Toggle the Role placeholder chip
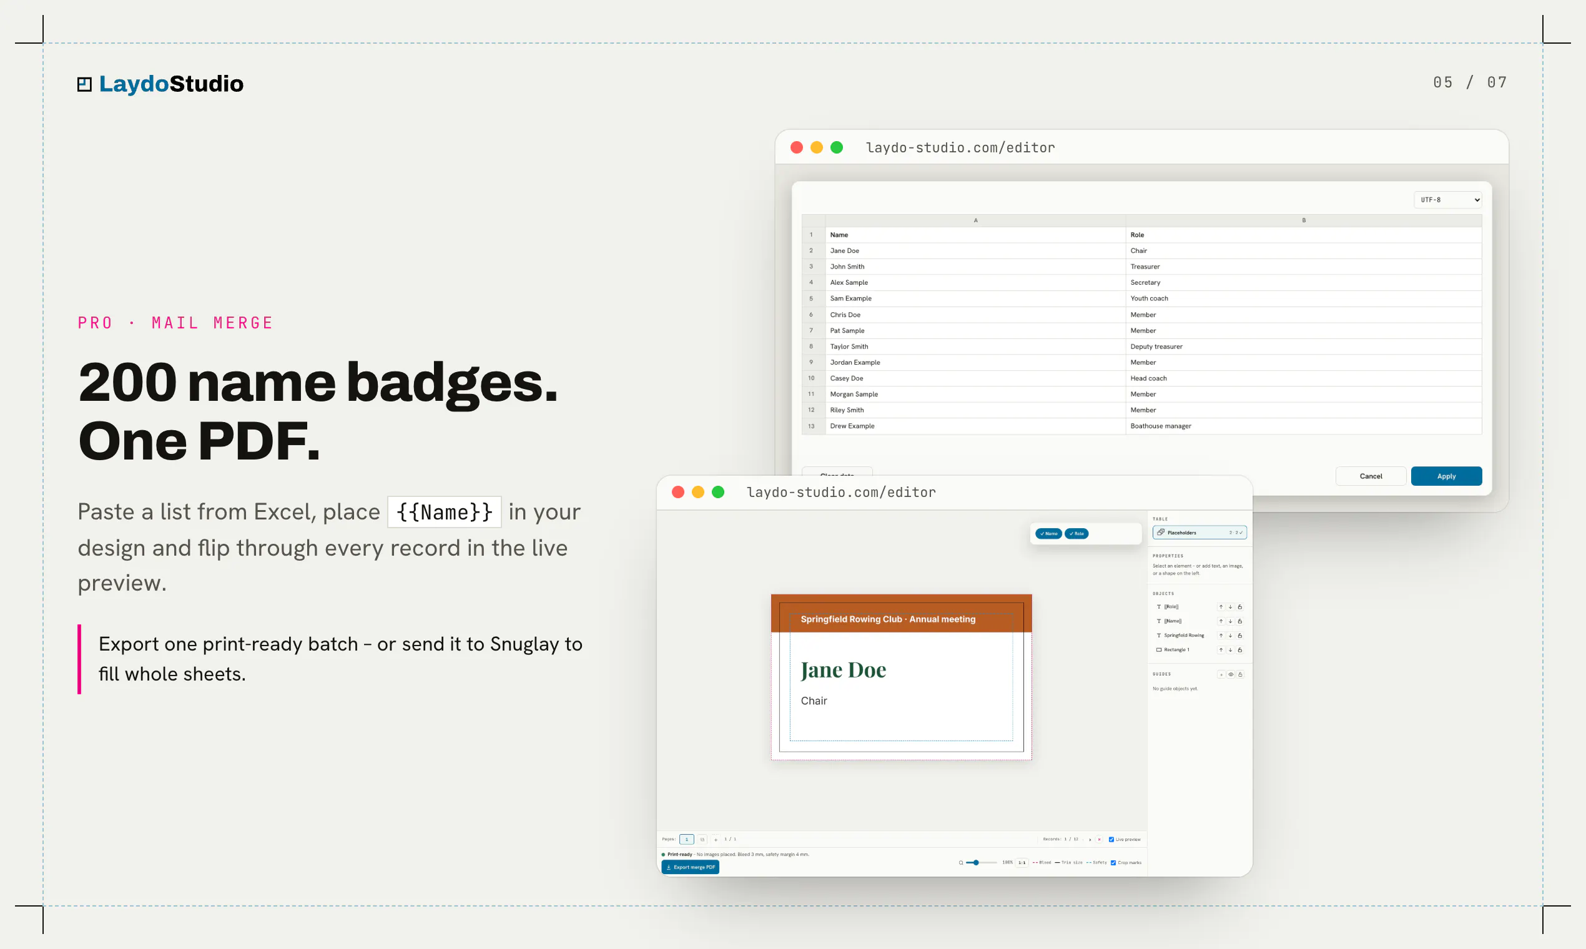The height and width of the screenshot is (949, 1586). 1076,533
